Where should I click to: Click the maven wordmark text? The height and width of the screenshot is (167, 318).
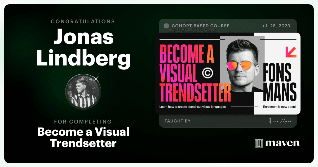click(x=282, y=143)
